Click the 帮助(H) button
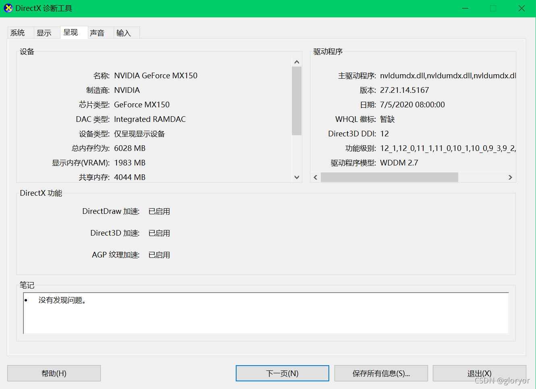Image resolution: width=536 pixels, height=389 pixels. pyautogui.click(x=54, y=373)
